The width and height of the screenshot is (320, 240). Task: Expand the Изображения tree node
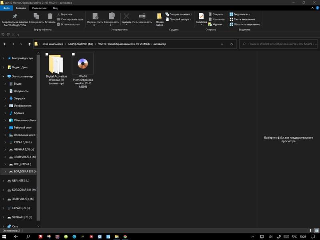point(5,106)
